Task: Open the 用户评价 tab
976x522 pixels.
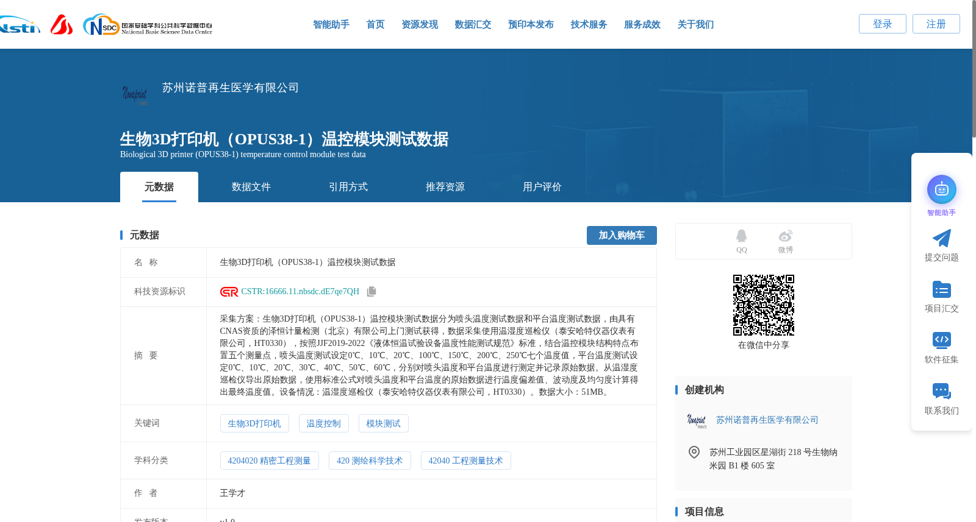Action: [542, 187]
